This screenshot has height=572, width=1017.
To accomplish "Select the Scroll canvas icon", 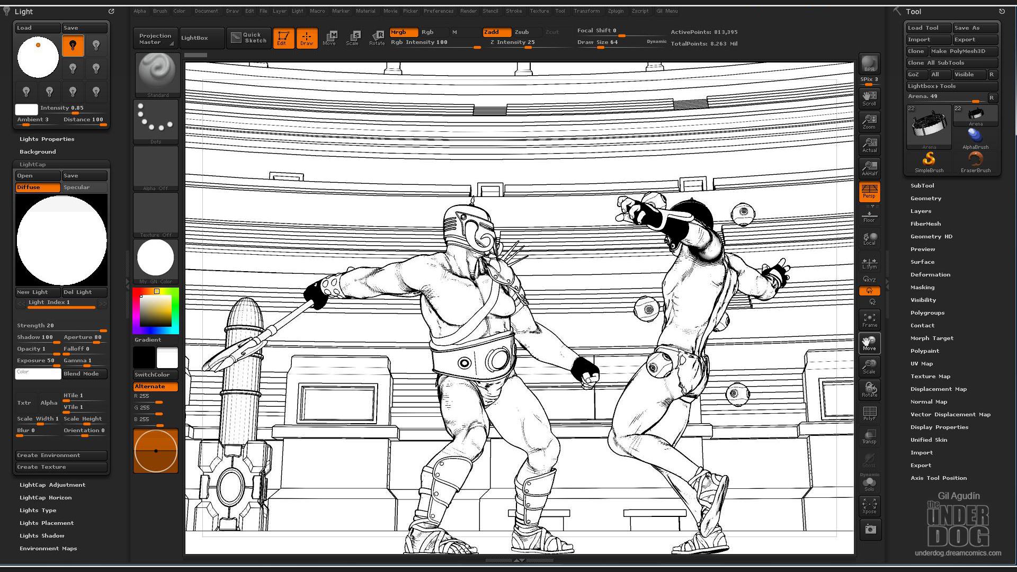I will point(869,98).
